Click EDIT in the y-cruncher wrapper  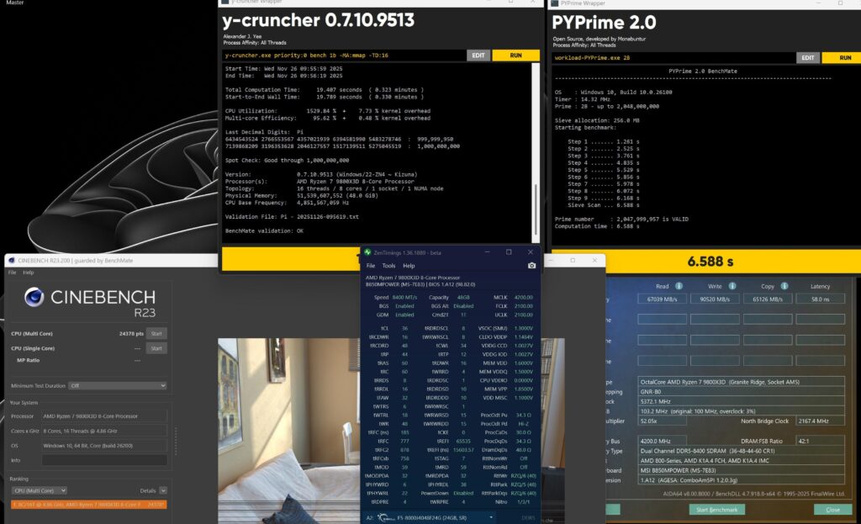pos(478,56)
